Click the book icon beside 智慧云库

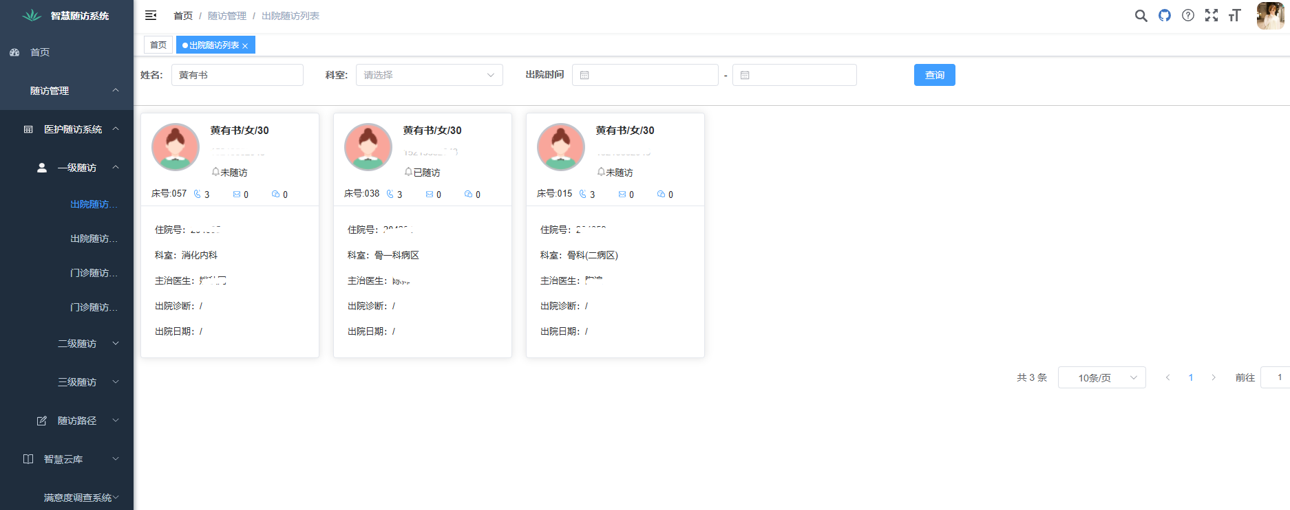point(28,459)
